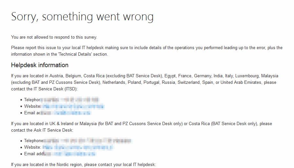Image resolution: width=294 pixels, height=168 pixels.
Task: Click the 'Email' label in the ITSD list
Action: tap(29, 113)
